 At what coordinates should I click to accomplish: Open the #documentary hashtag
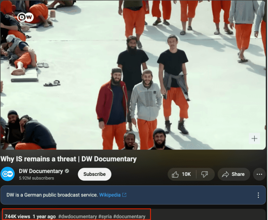[129, 216]
